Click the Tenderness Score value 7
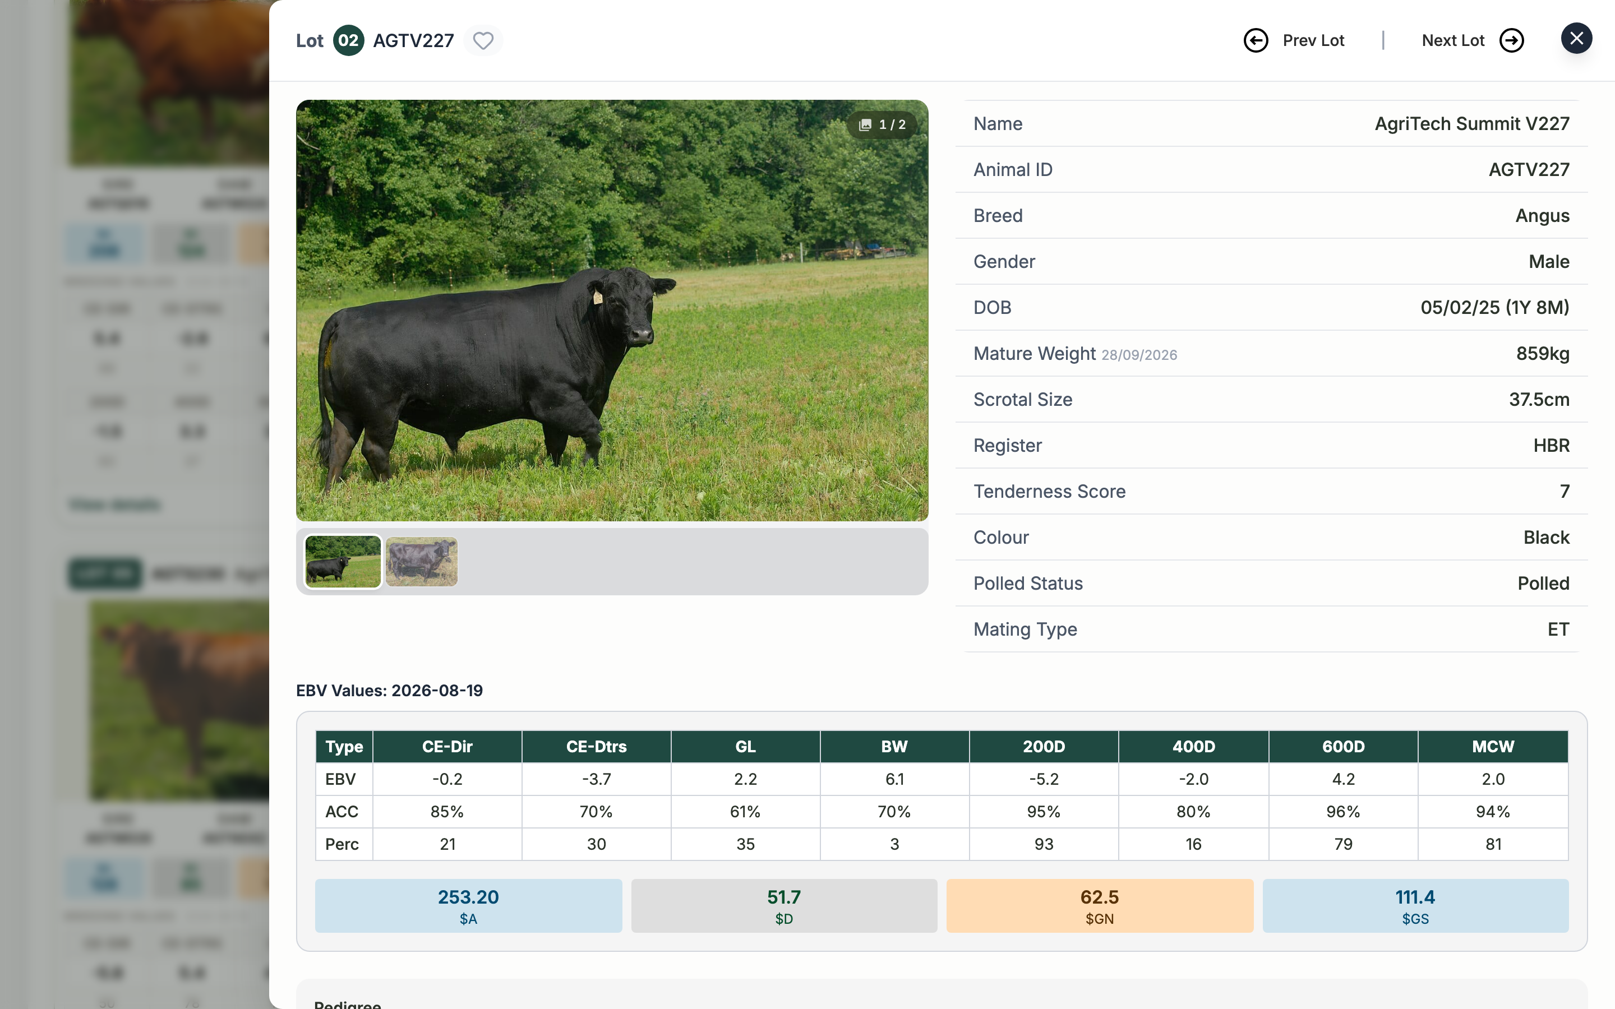1615x1009 pixels. [x=1565, y=492]
